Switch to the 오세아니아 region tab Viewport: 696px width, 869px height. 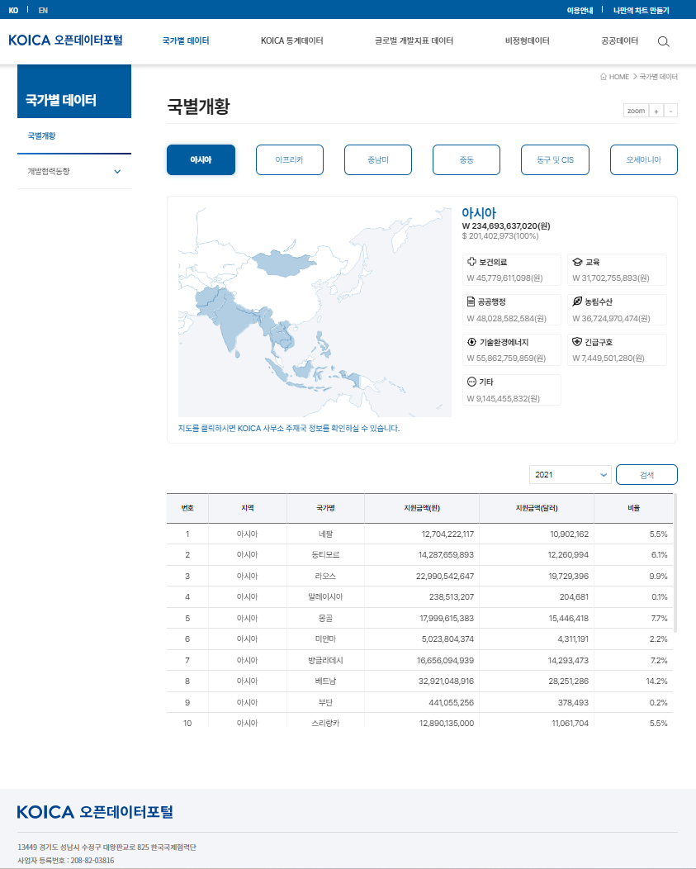tap(643, 160)
